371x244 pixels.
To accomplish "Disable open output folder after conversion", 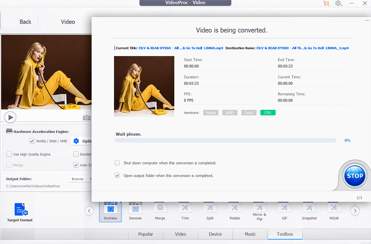I will 117,176.
